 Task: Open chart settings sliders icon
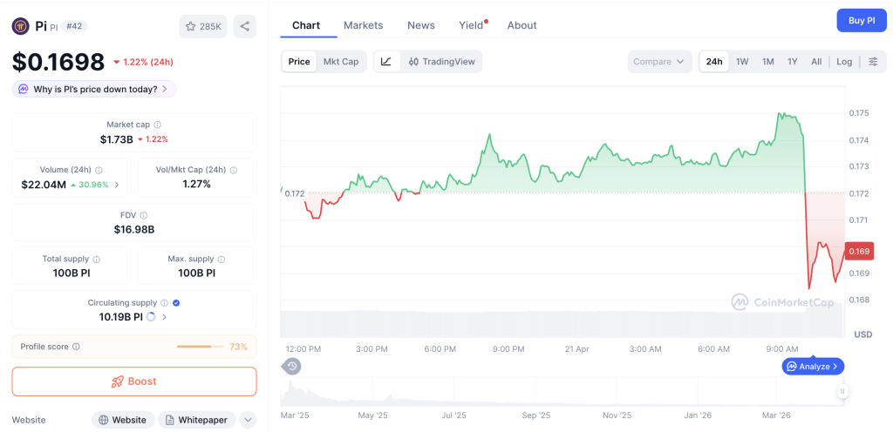872,62
